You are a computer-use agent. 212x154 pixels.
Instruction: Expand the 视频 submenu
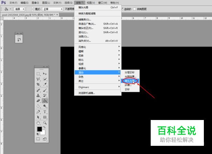click(98, 64)
